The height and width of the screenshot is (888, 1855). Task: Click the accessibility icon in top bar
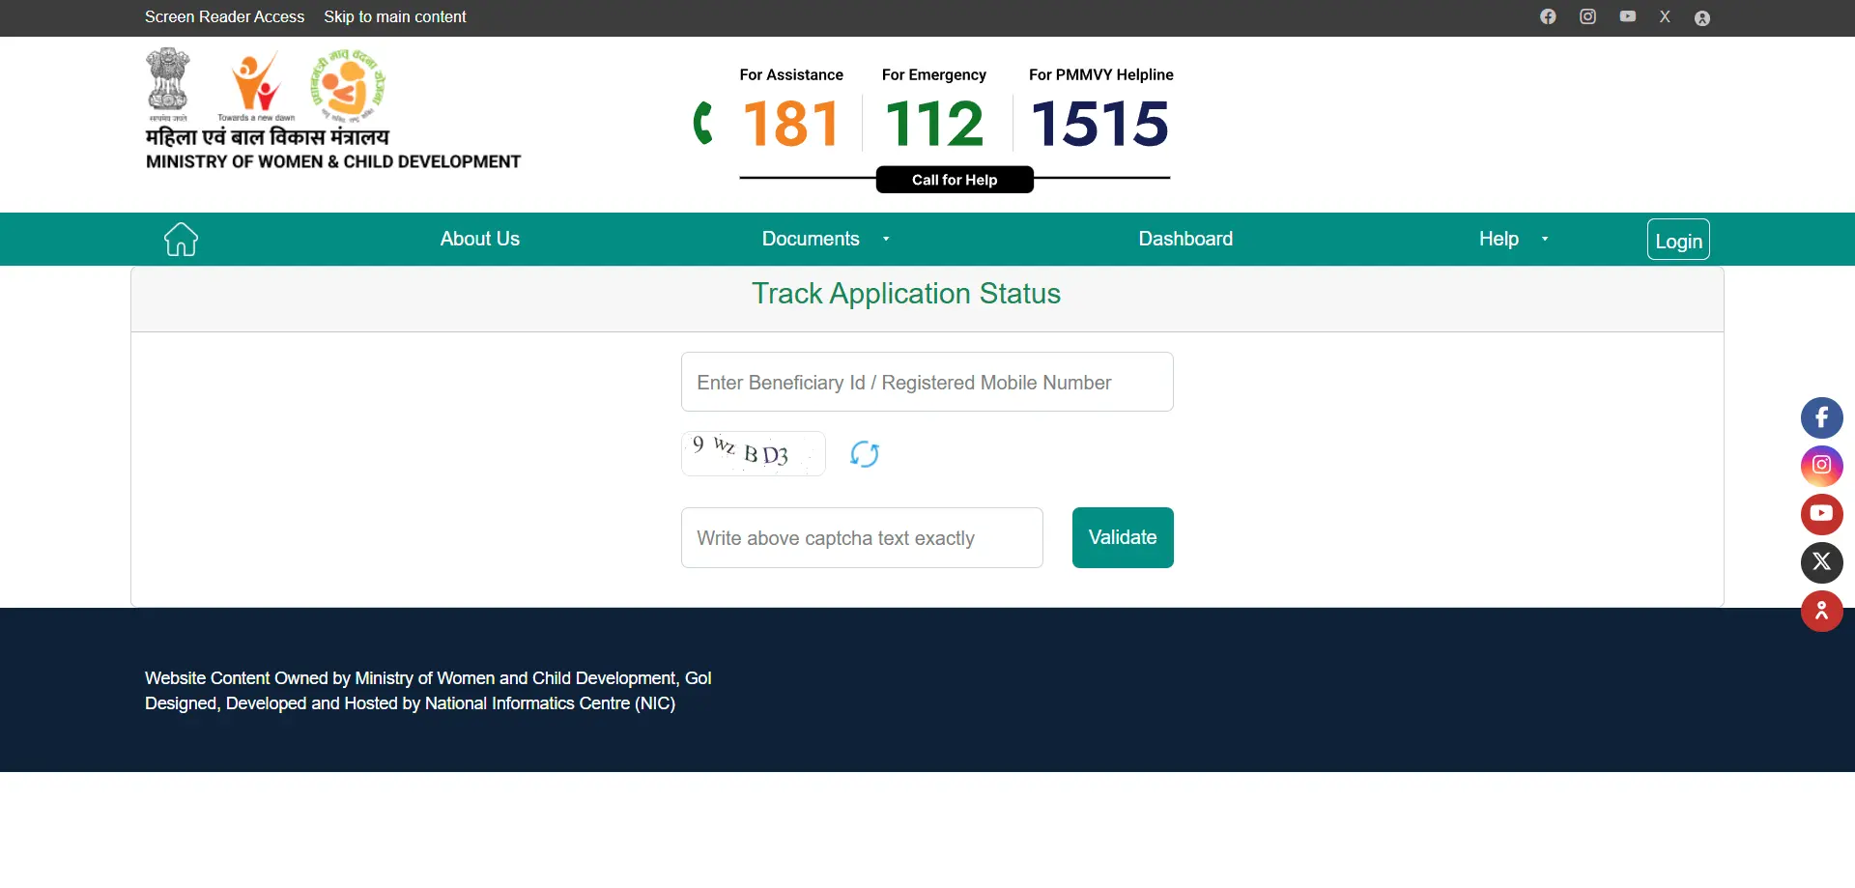pos(1702,18)
